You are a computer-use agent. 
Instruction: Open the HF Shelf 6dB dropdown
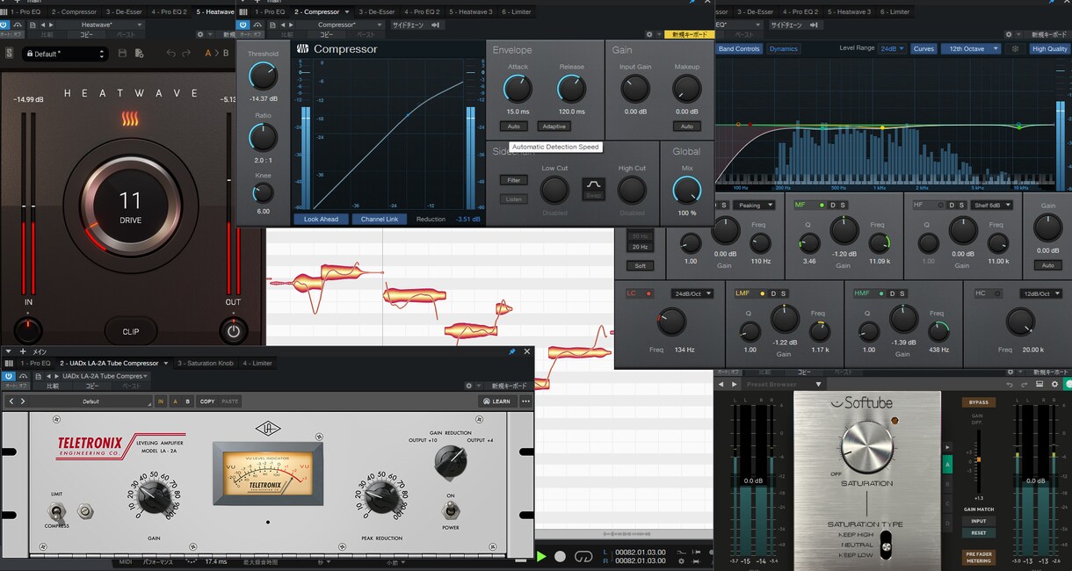993,205
